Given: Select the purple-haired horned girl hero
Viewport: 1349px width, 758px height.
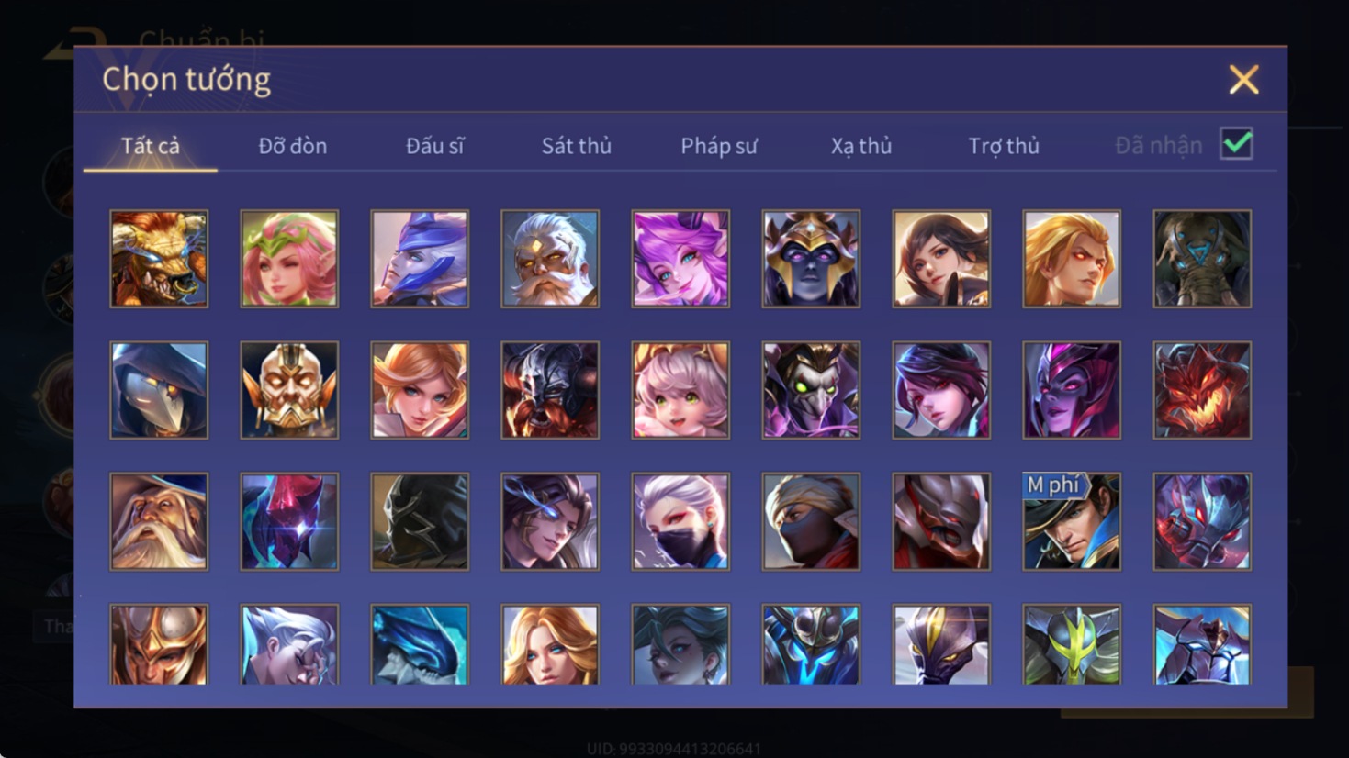Looking at the screenshot, I should pyautogui.click(x=680, y=259).
